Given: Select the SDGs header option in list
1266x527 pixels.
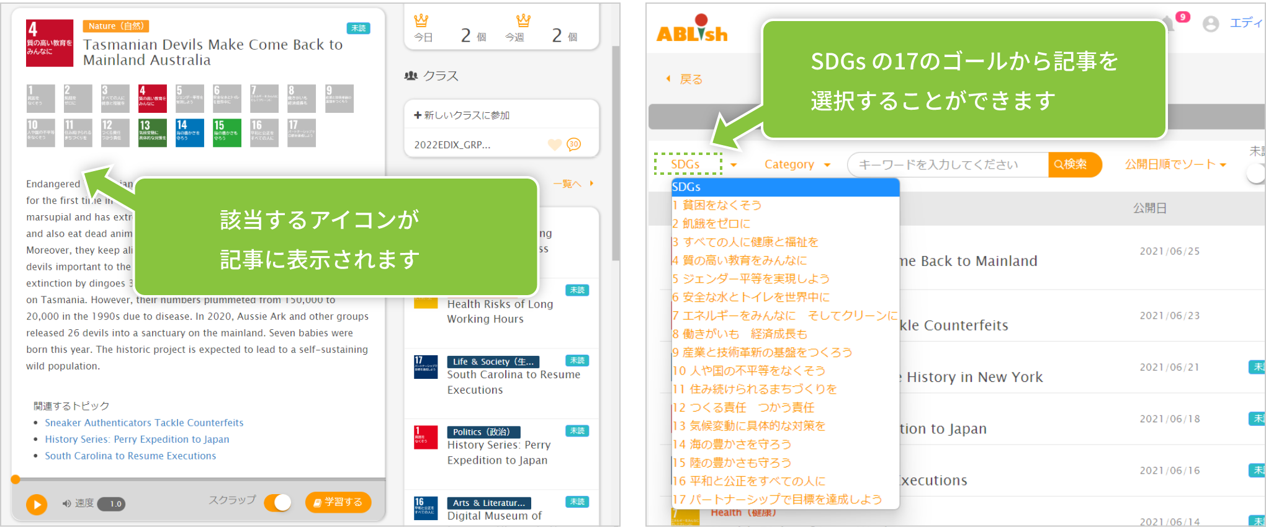Looking at the screenshot, I should tap(785, 187).
